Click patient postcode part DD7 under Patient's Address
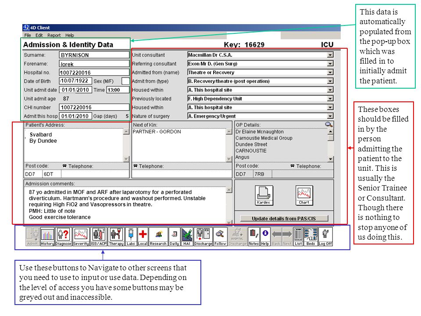Image resolution: width=421 pixels, height=316 pixels. tap(33, 174)
